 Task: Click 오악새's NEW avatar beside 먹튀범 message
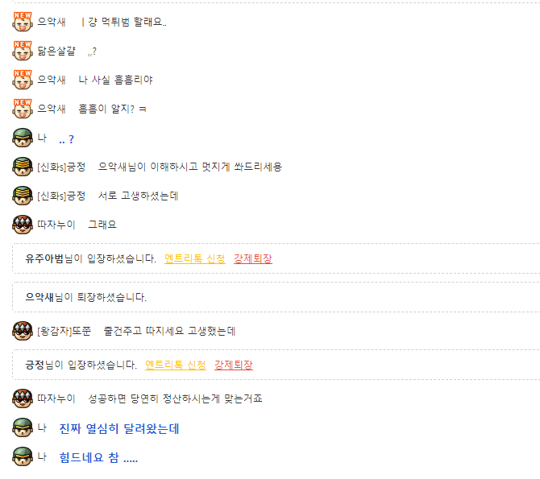tap(23, 22)
